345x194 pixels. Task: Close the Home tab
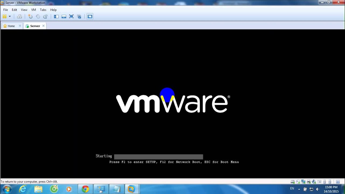tap(20, 26)
